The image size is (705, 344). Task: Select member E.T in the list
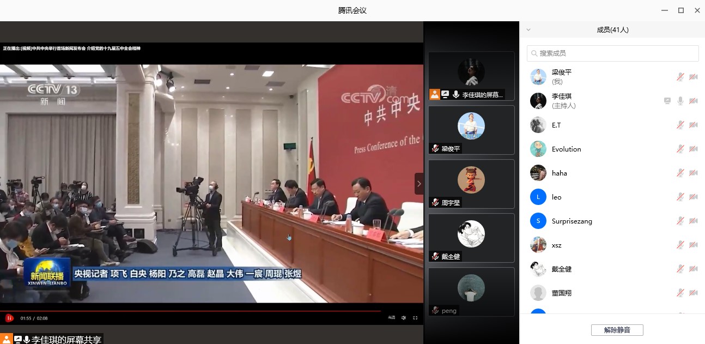tap(612, 125)
